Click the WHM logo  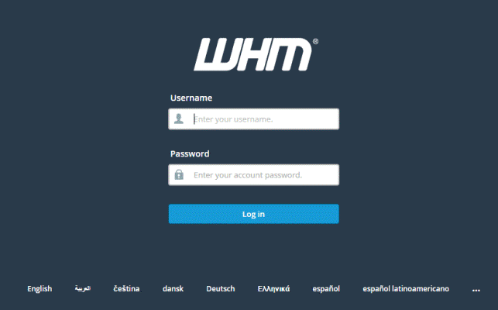click(x=253, y=54)
